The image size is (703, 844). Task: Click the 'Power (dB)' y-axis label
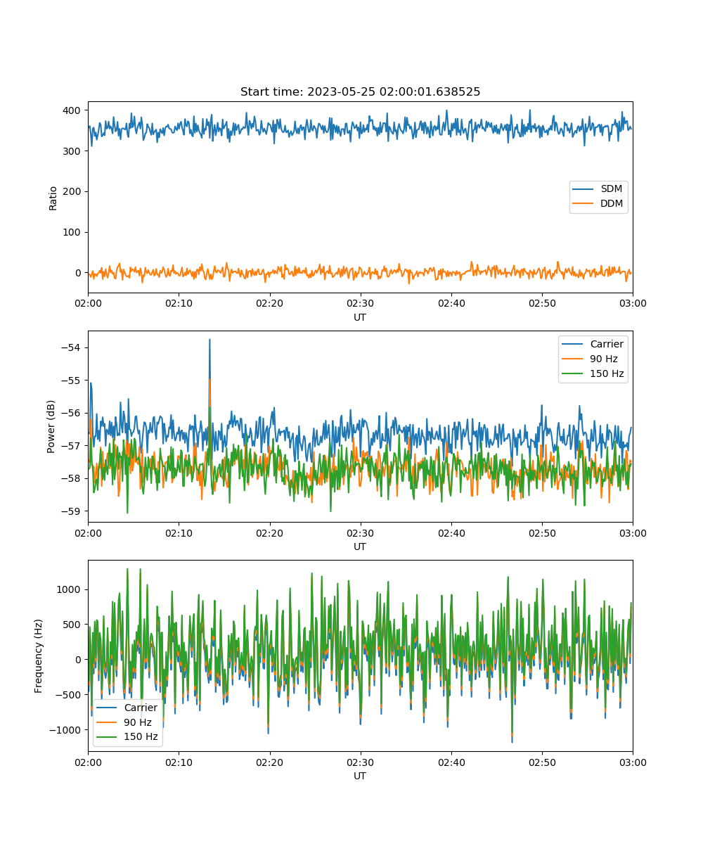[x=51, y=426]
